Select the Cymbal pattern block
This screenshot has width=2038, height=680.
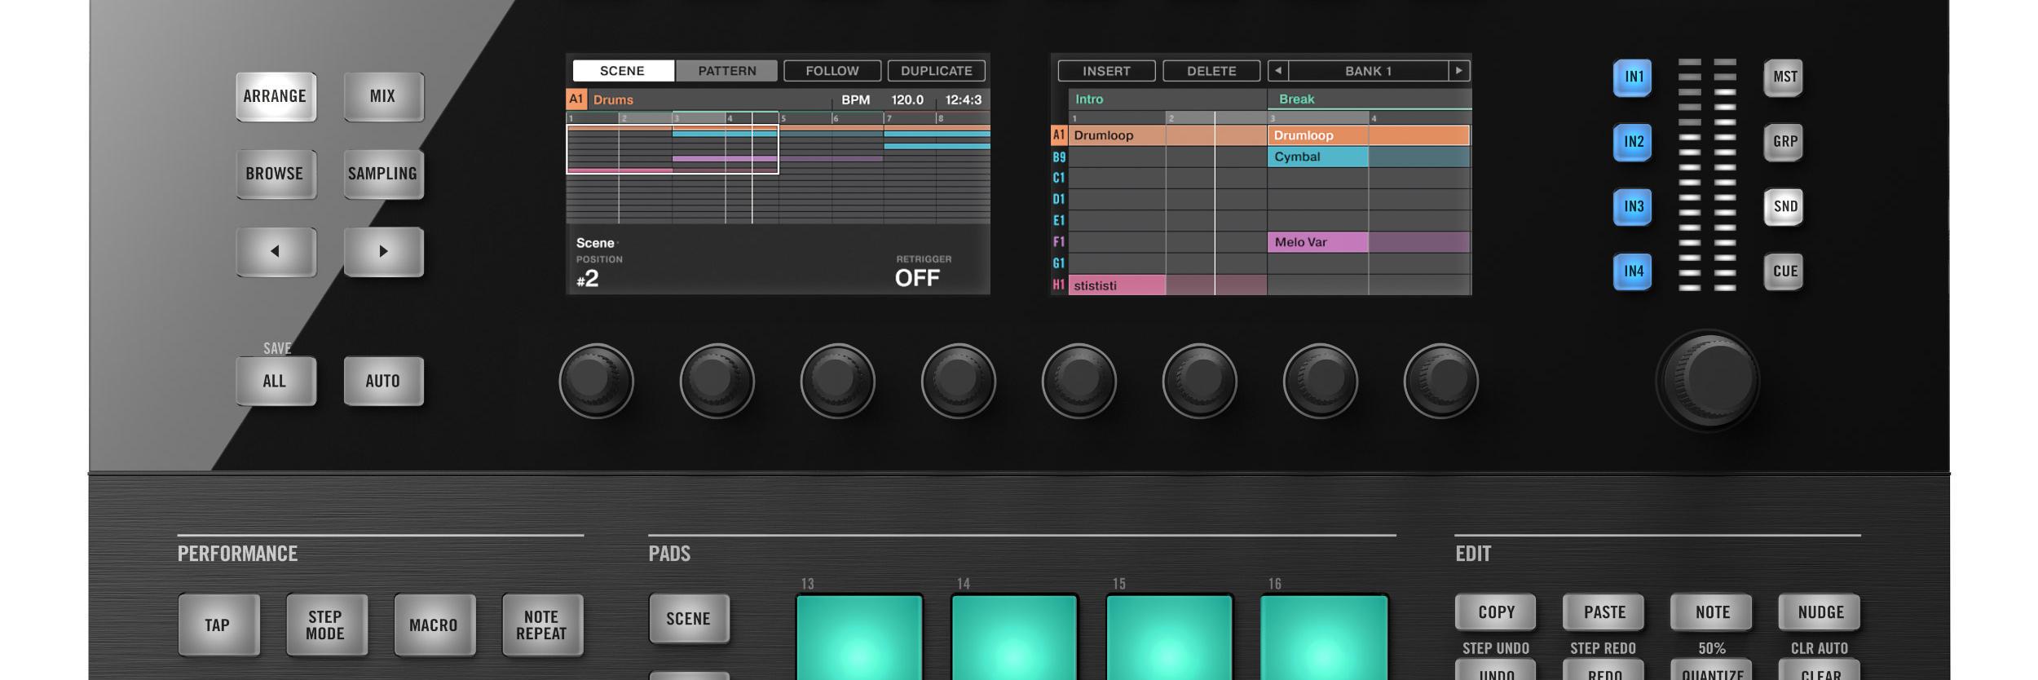[1318, 157]
